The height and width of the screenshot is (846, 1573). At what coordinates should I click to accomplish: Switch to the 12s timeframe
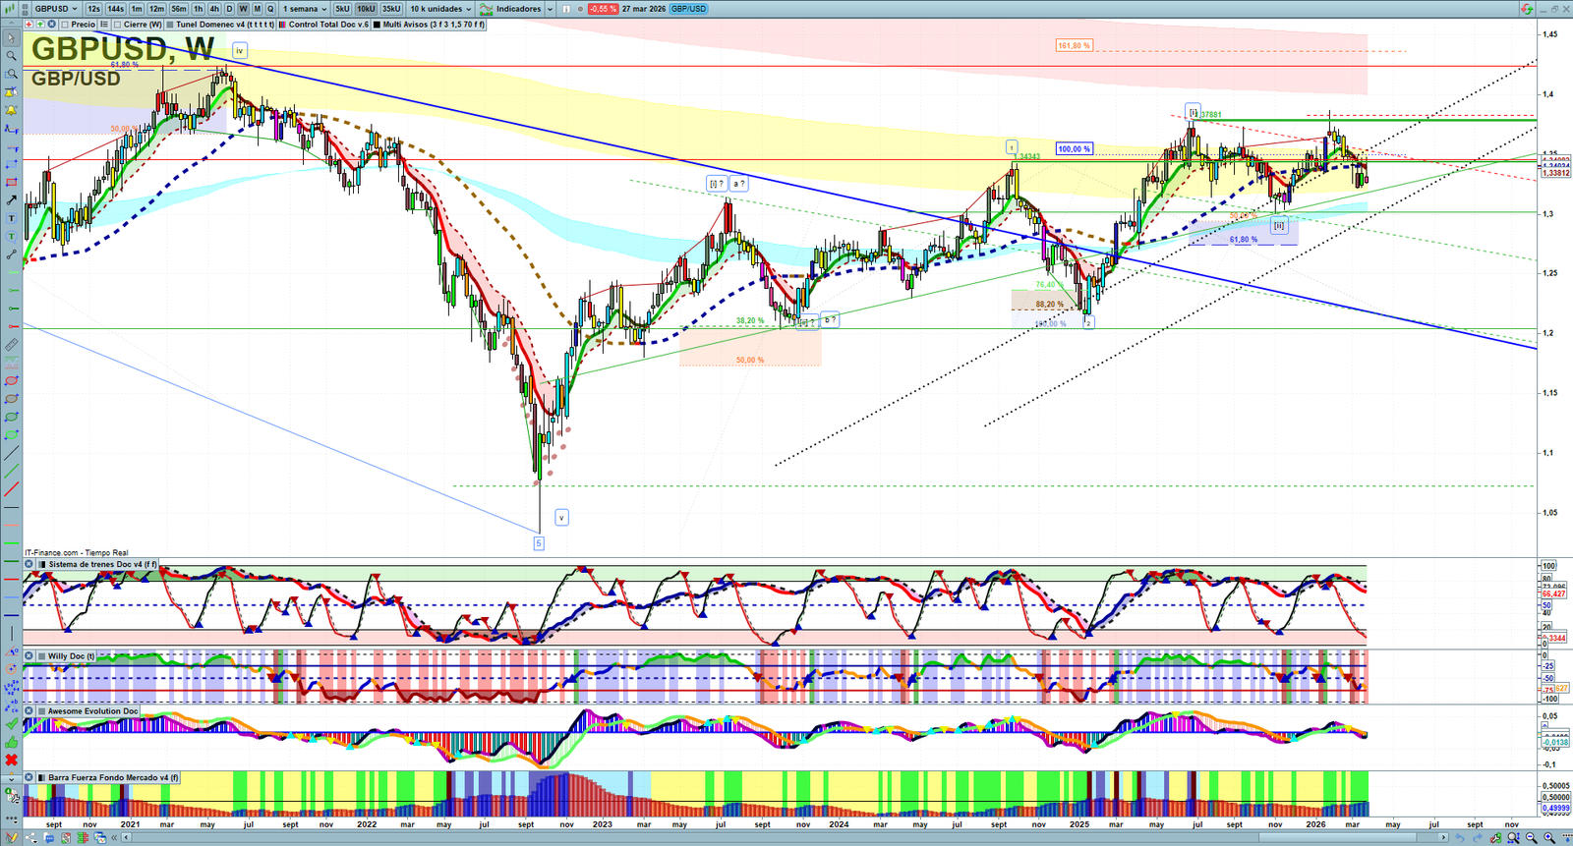coord(93,9)
